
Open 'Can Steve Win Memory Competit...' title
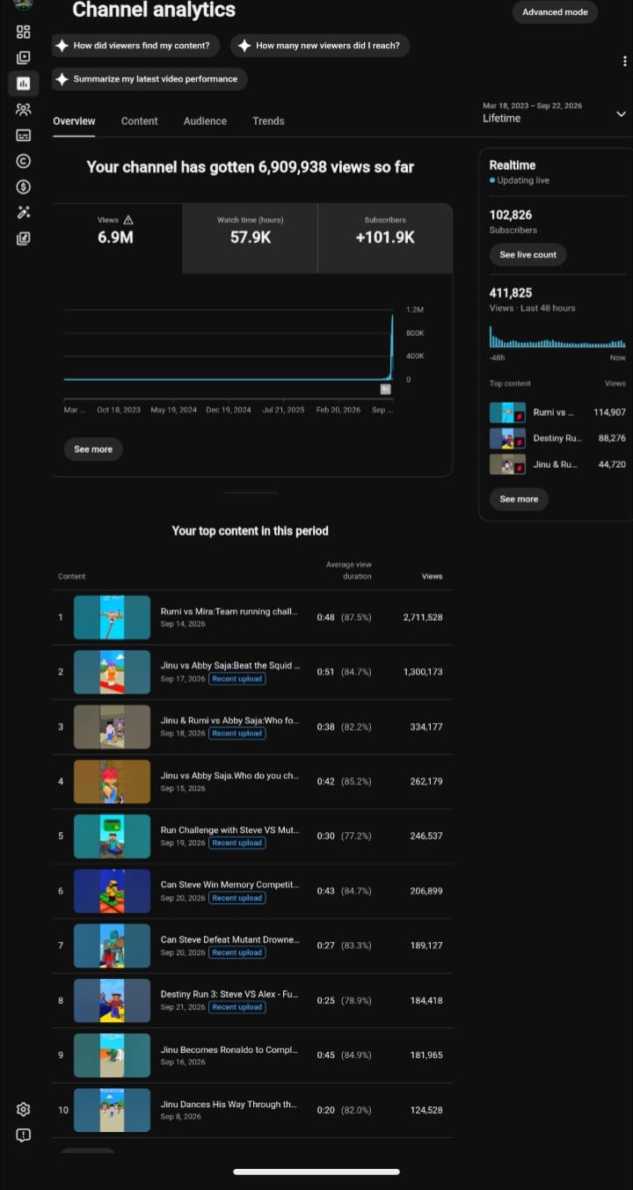click(229, 885)
